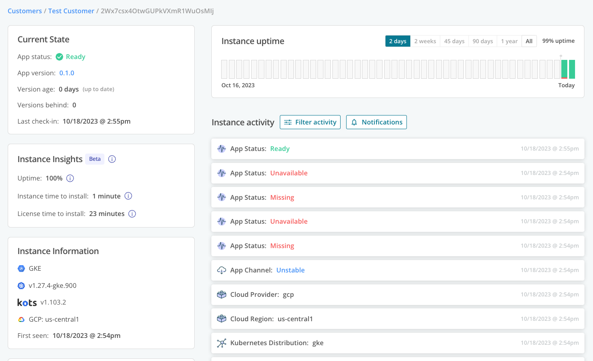
Task: Select the 45 days tab
Action: [454, 41]
